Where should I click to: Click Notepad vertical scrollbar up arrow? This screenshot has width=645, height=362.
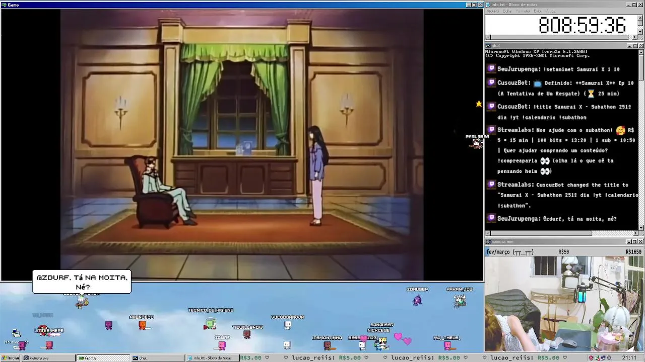coord(640,18)
